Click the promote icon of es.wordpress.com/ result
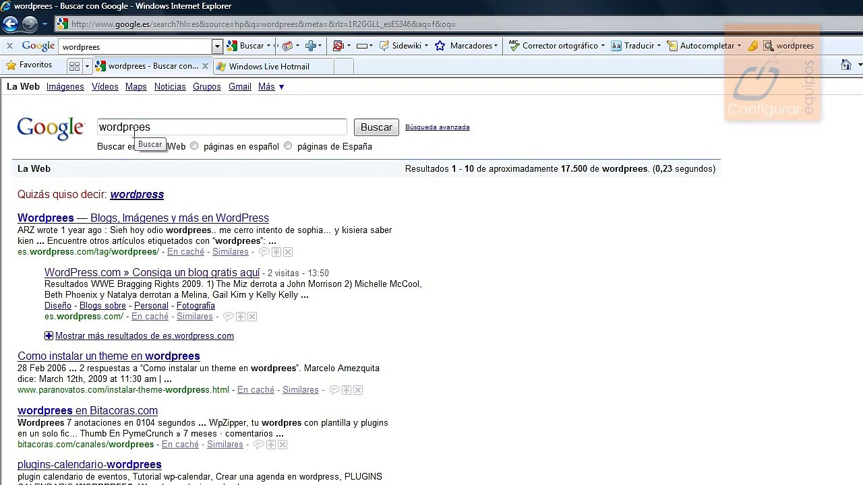 tap(241, 317)
